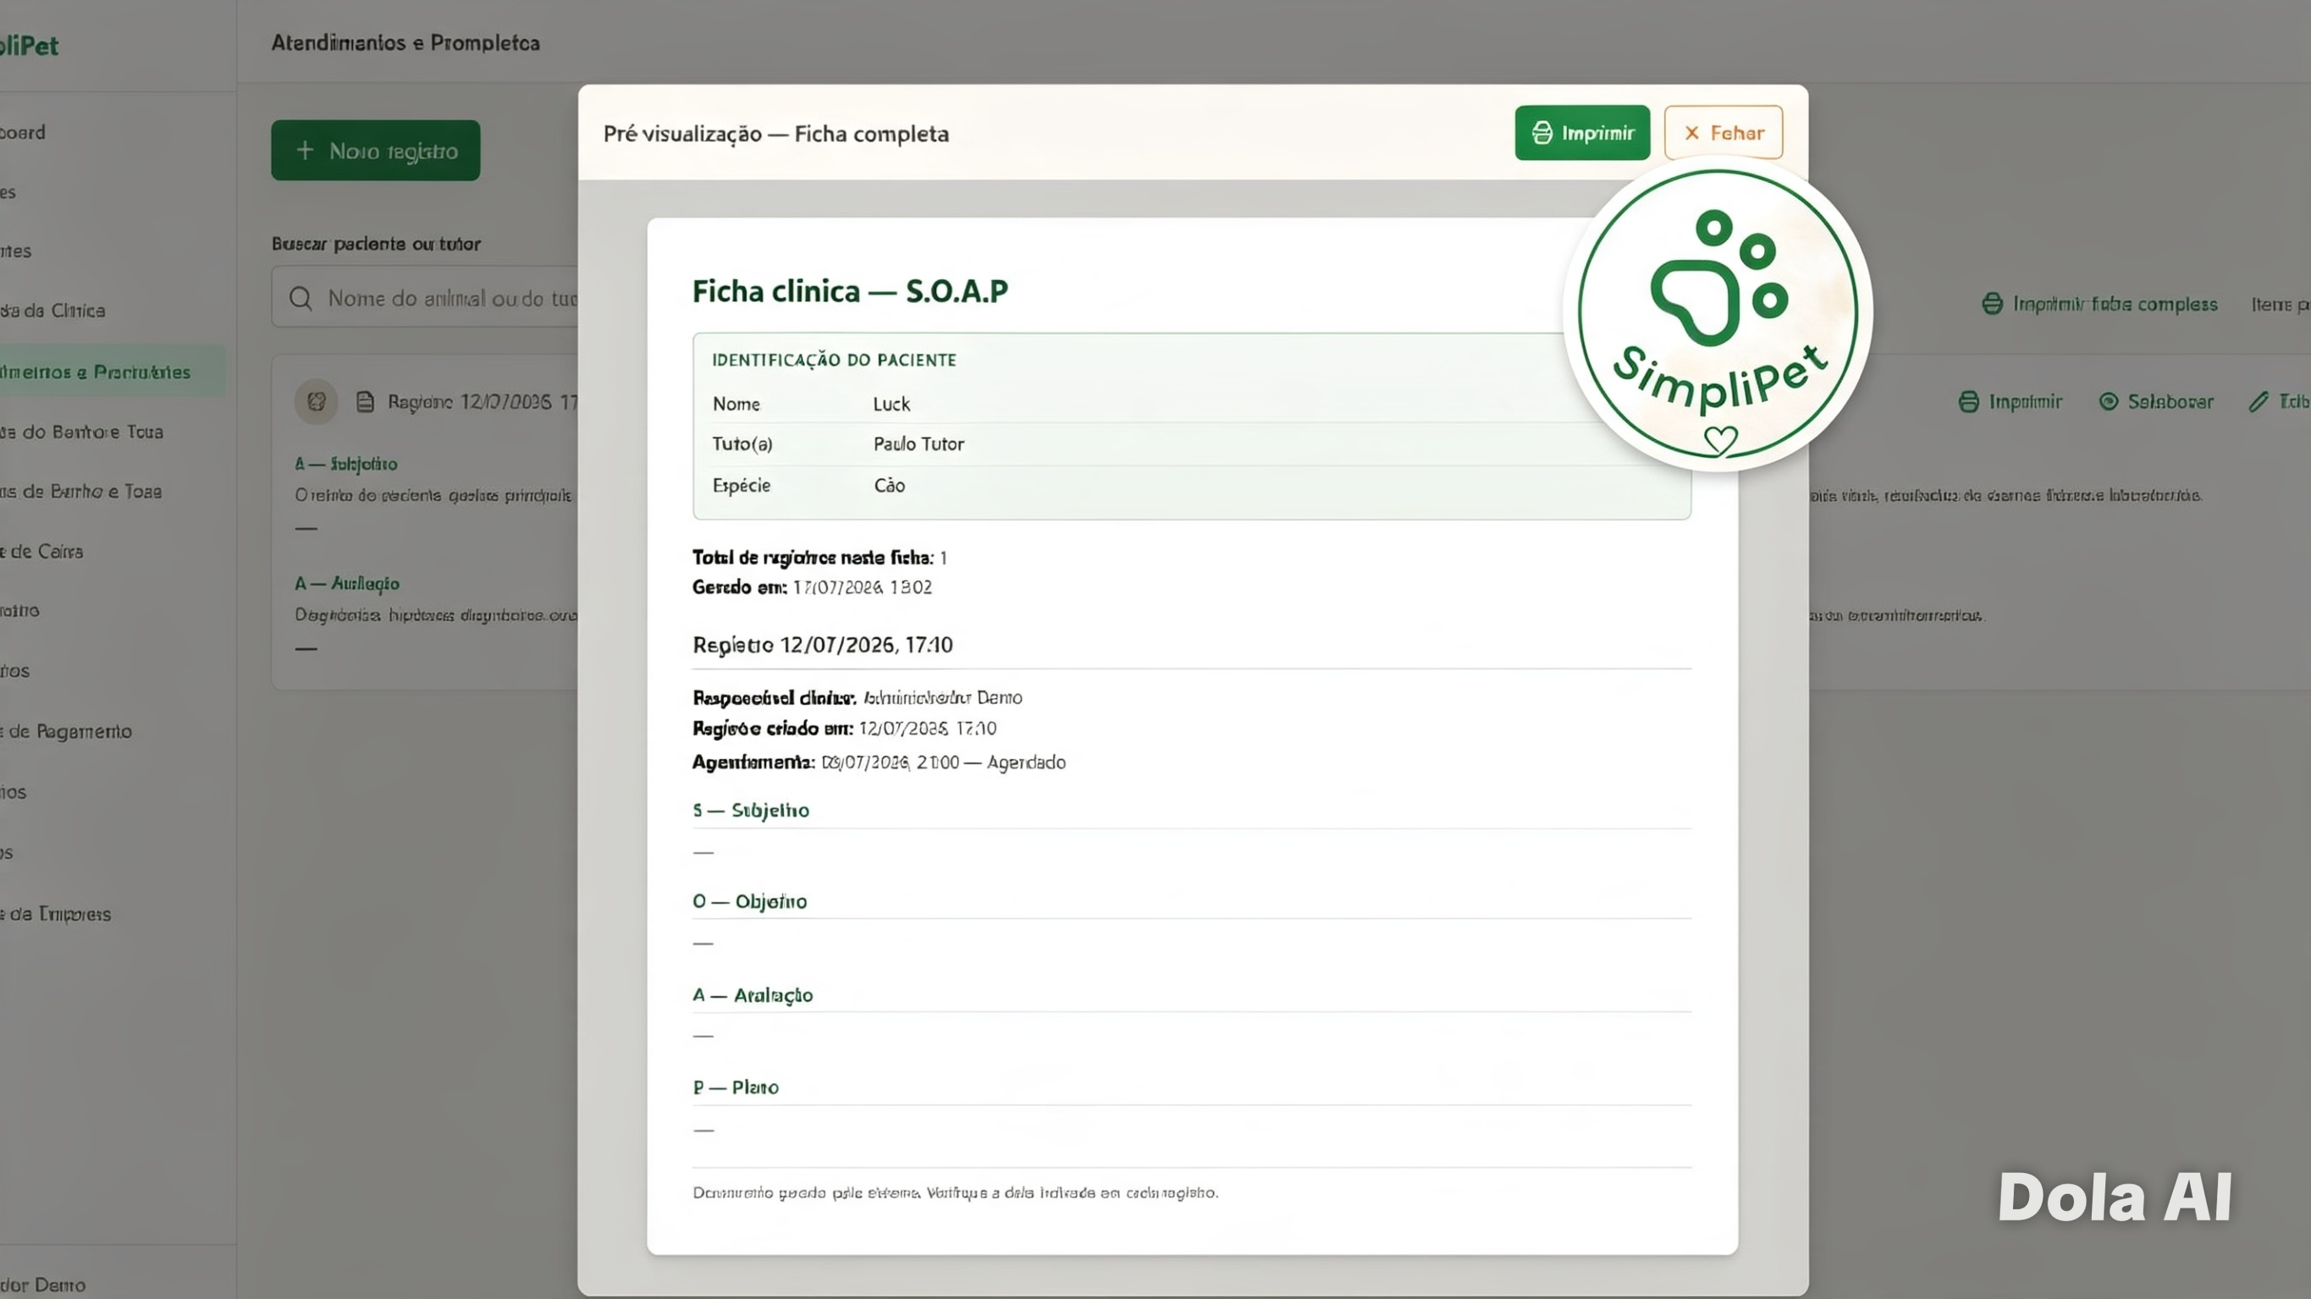Open the sidebar item ending in 'de Pagamento'
This screenshot has height=1299, width=2311.
[67, 731]
